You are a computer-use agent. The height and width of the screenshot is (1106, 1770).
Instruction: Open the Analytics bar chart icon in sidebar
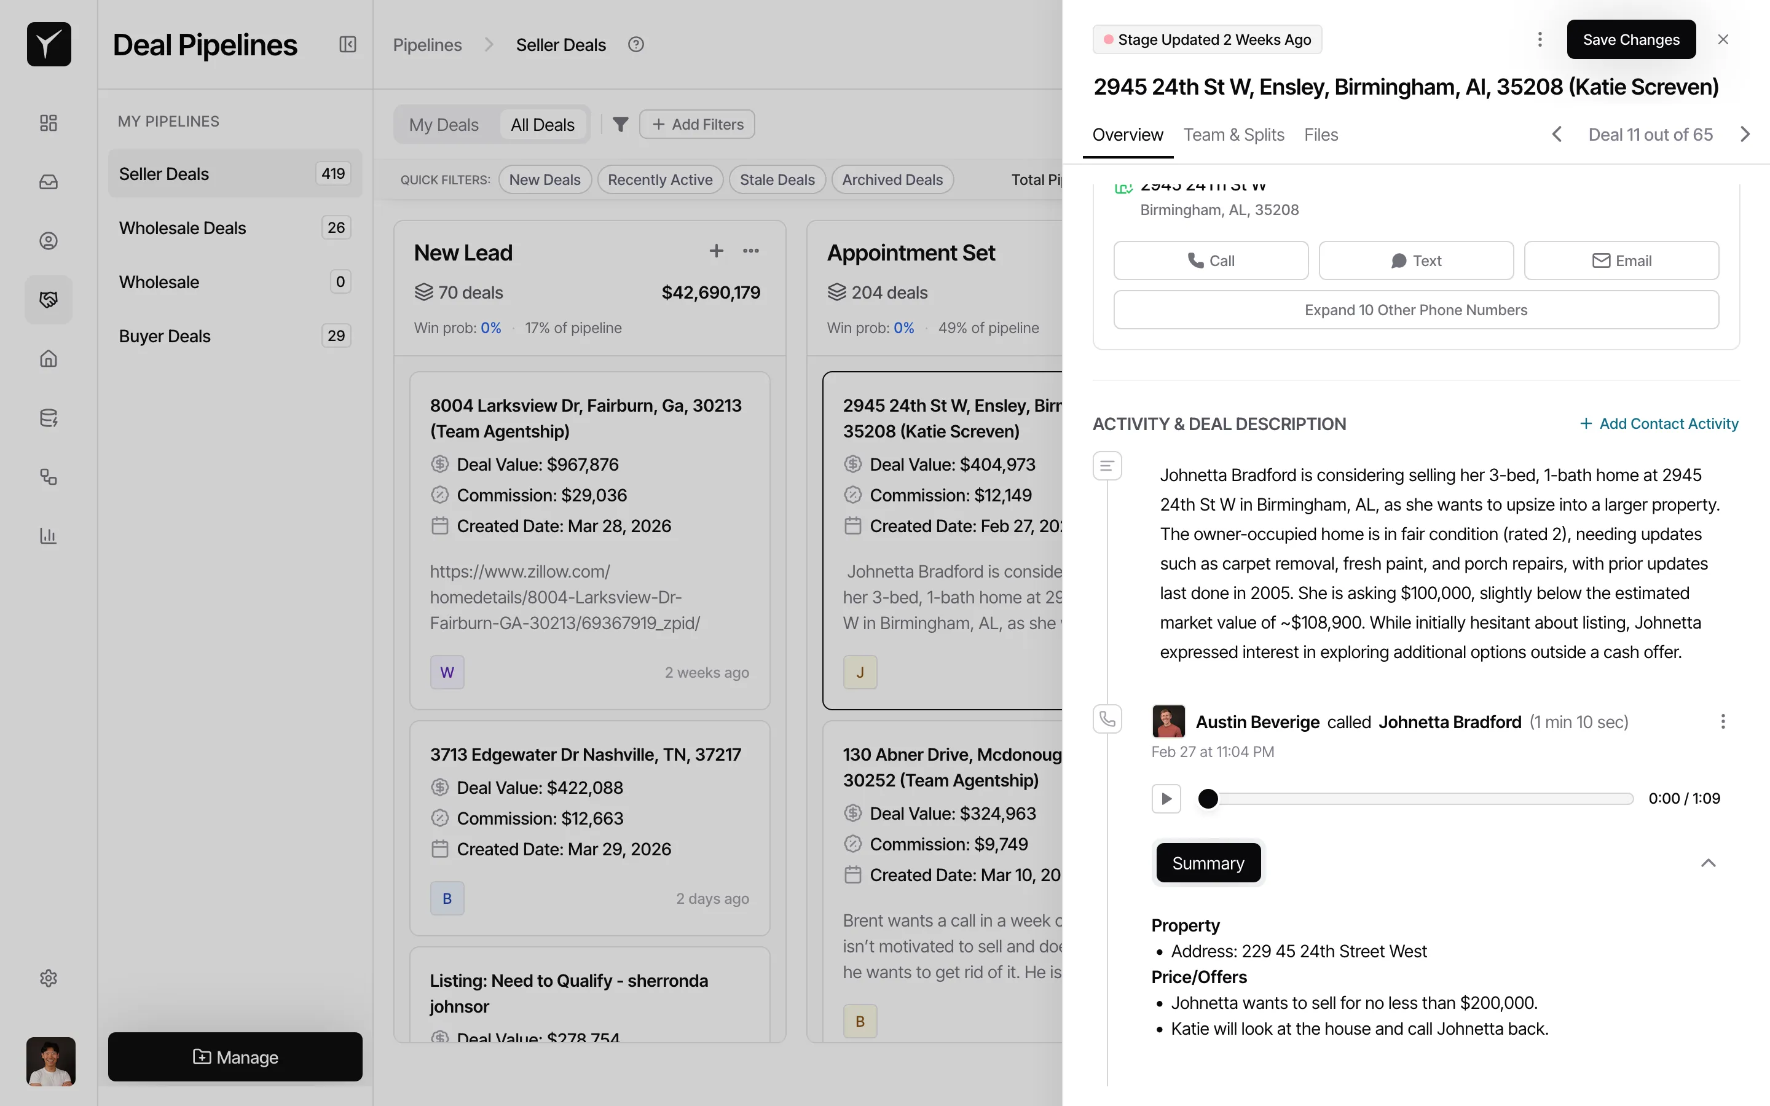pos(49,536)
